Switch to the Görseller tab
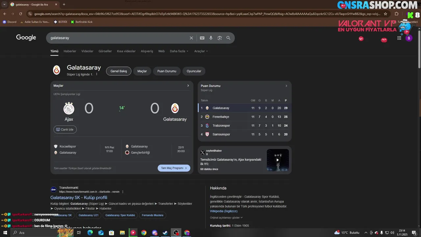421x237 pixels. pyautogui.click(x=105, y=51)
